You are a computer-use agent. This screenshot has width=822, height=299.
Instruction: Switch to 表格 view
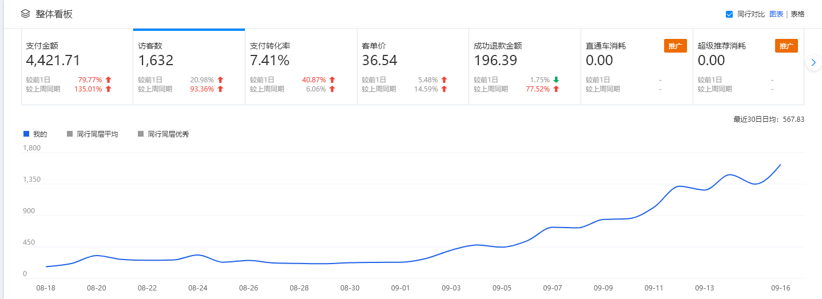tap(797, 14)
